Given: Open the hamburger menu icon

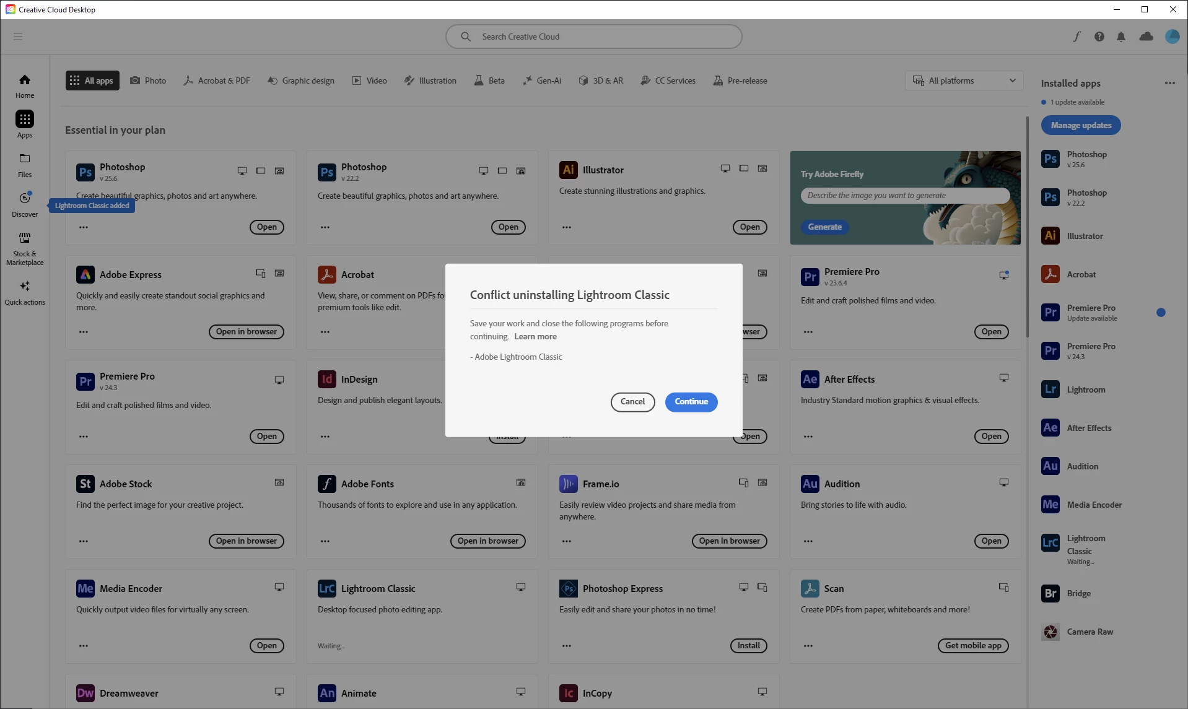Looking at the screenshot, I should 18,37.
